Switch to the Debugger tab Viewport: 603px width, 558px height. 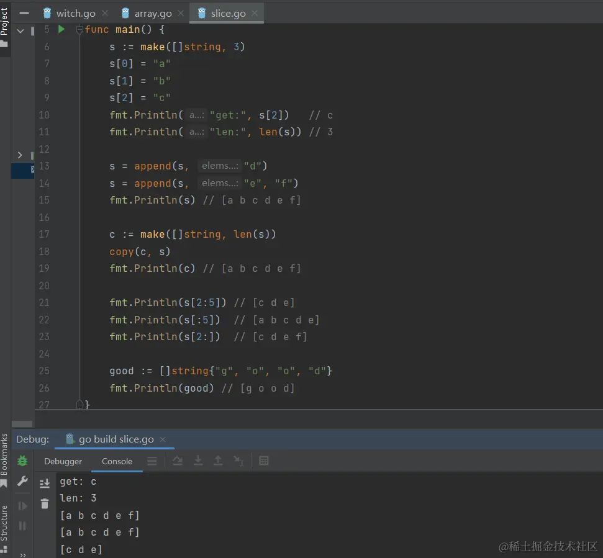tap(63, 461)
